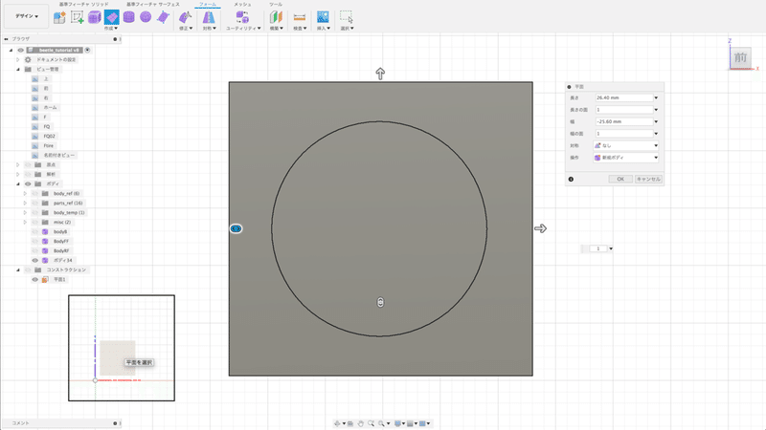Open the display settings icon in navigation bar
766x430 pixels.
coord(398,423)
